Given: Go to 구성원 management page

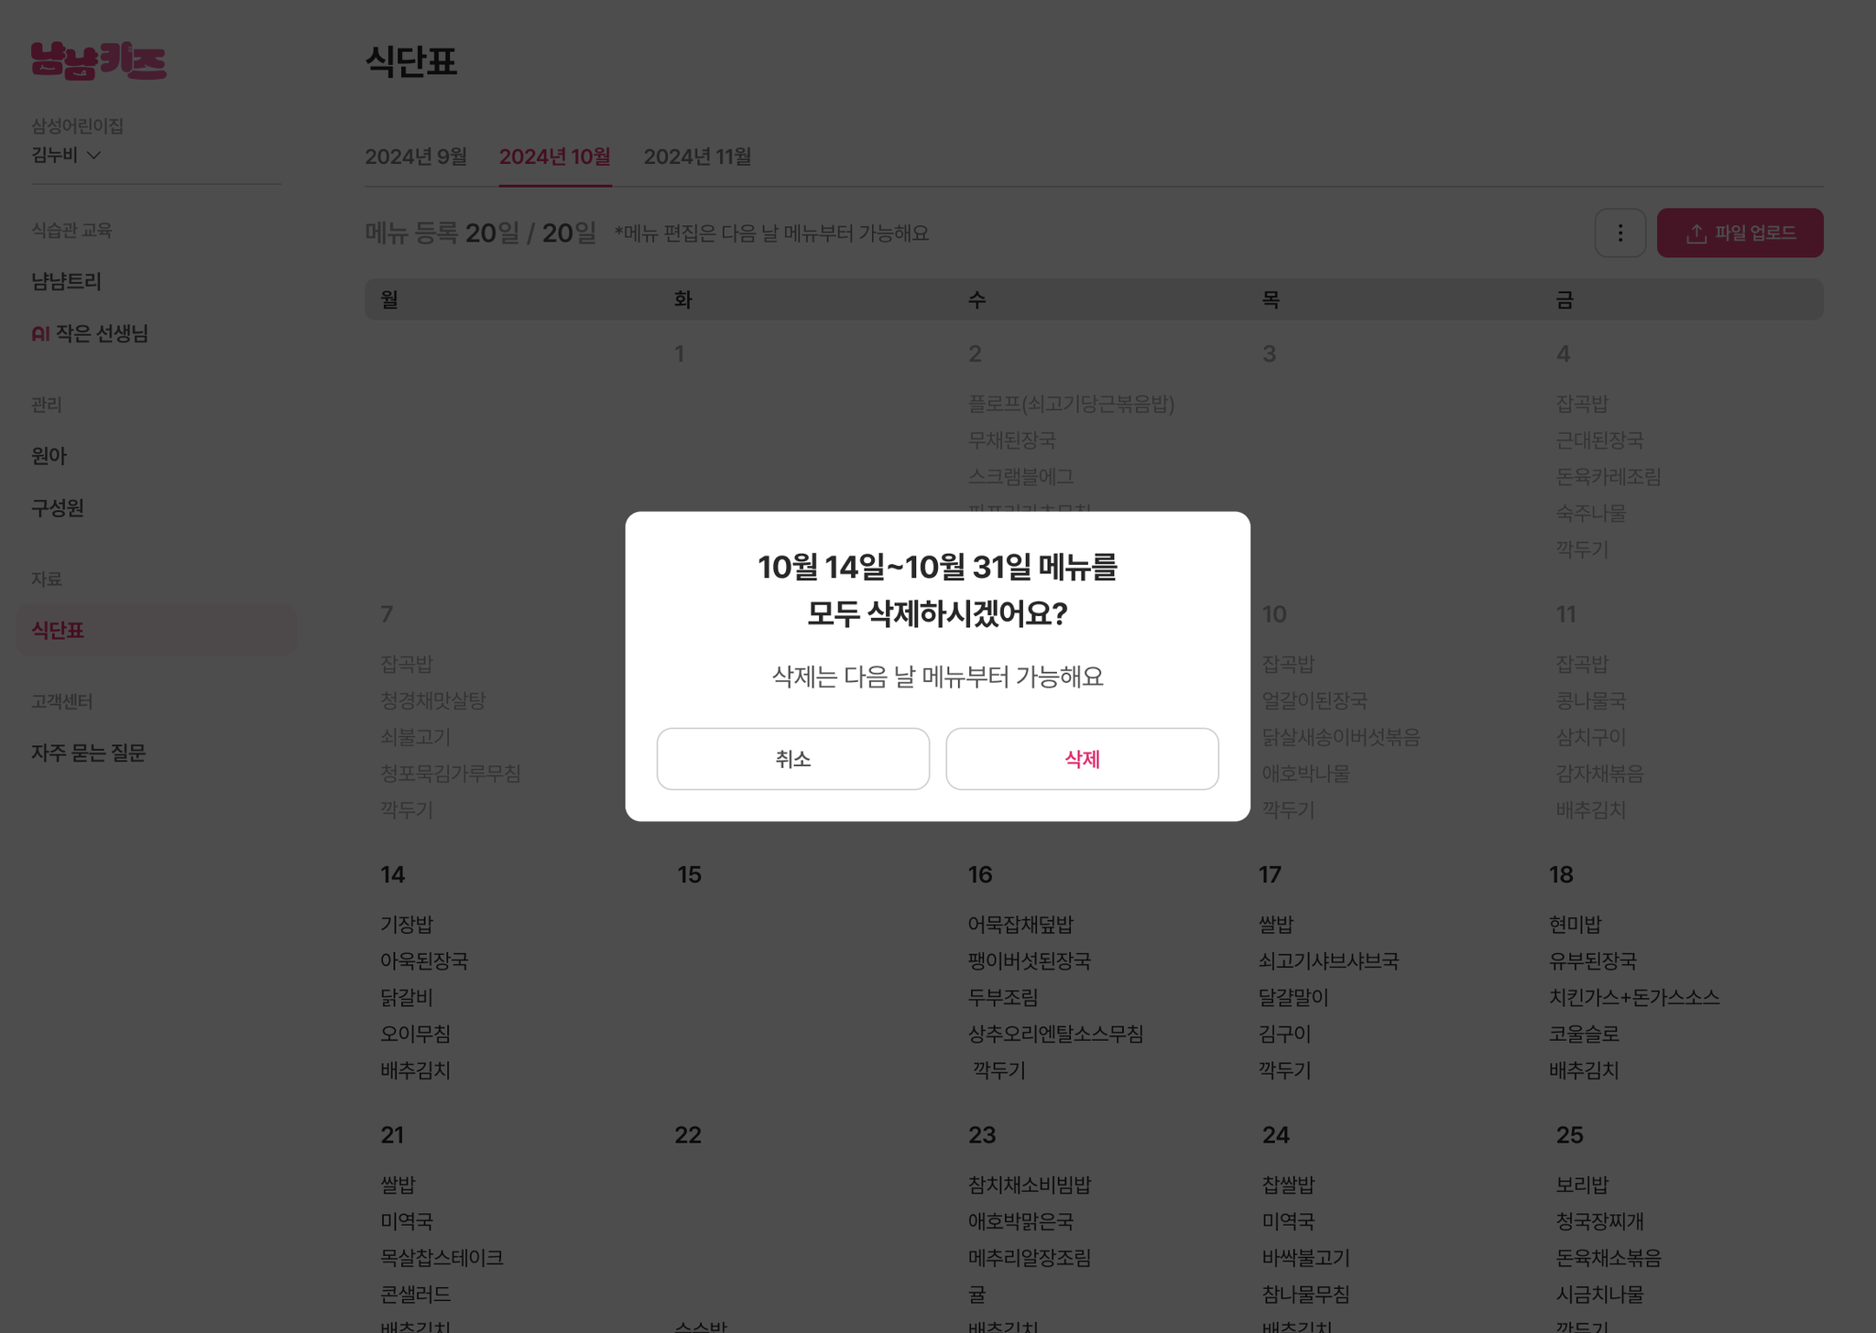Looking at the screenshot, I should (x=58, y=507).
